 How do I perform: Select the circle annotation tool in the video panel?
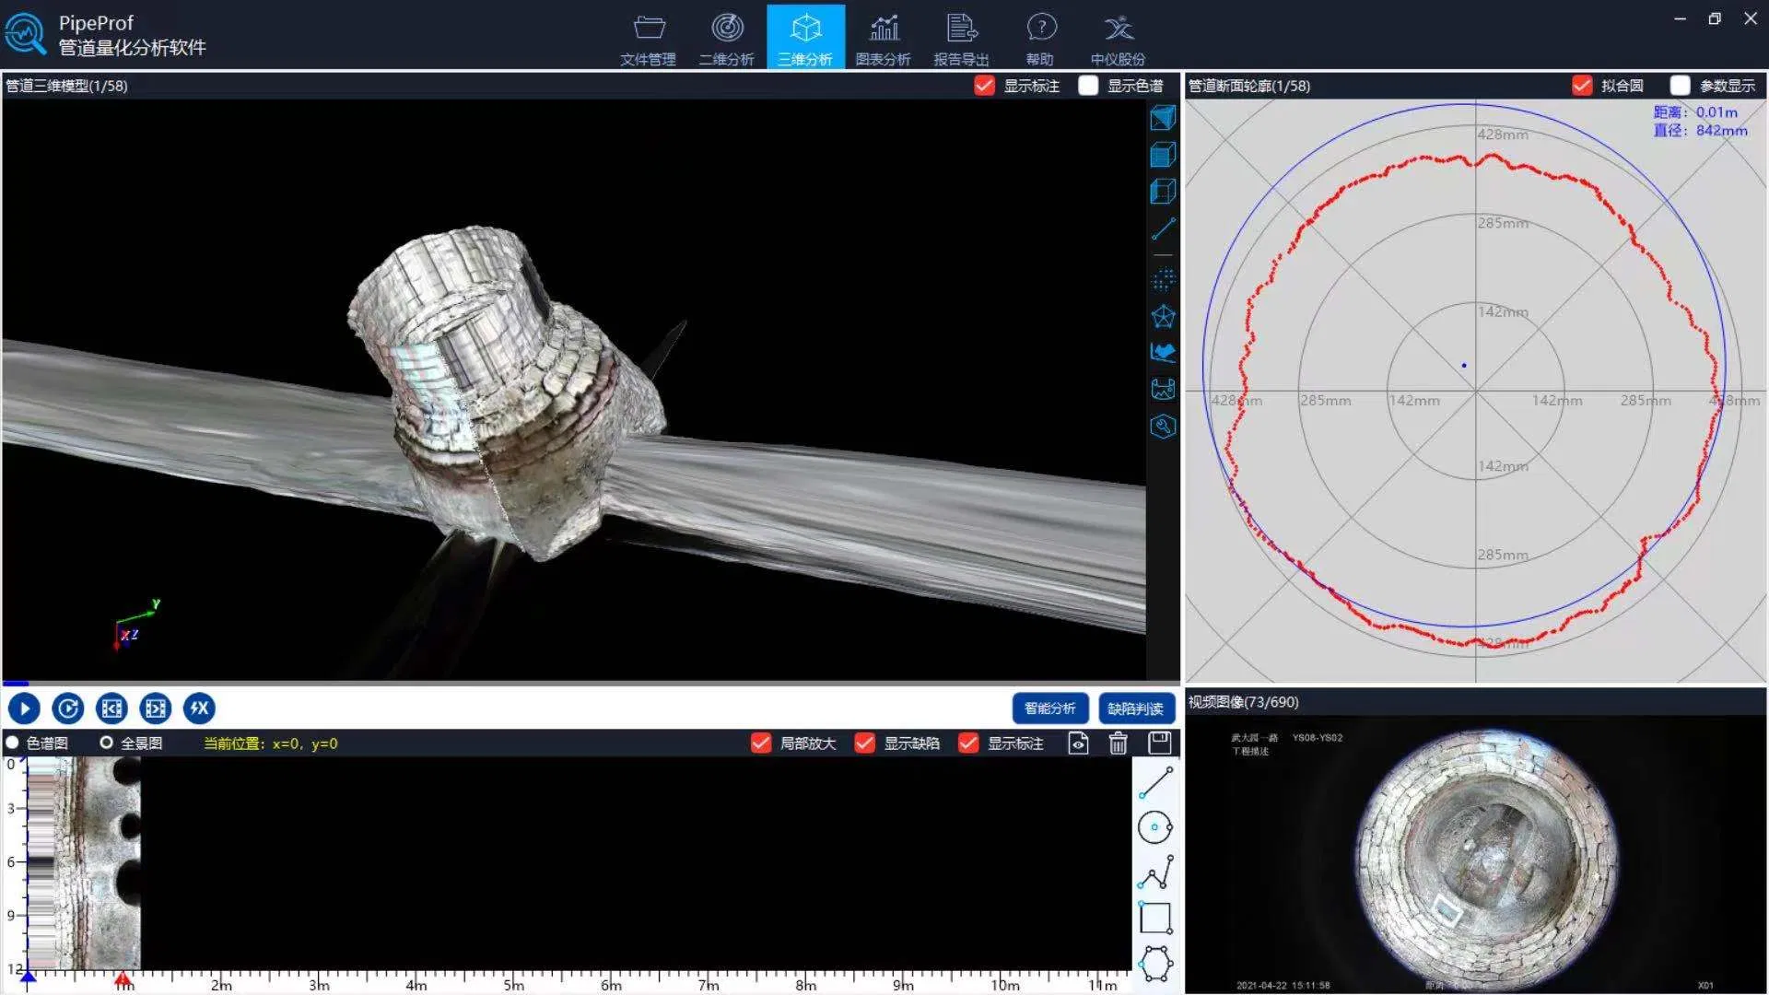coord(1156,826)
